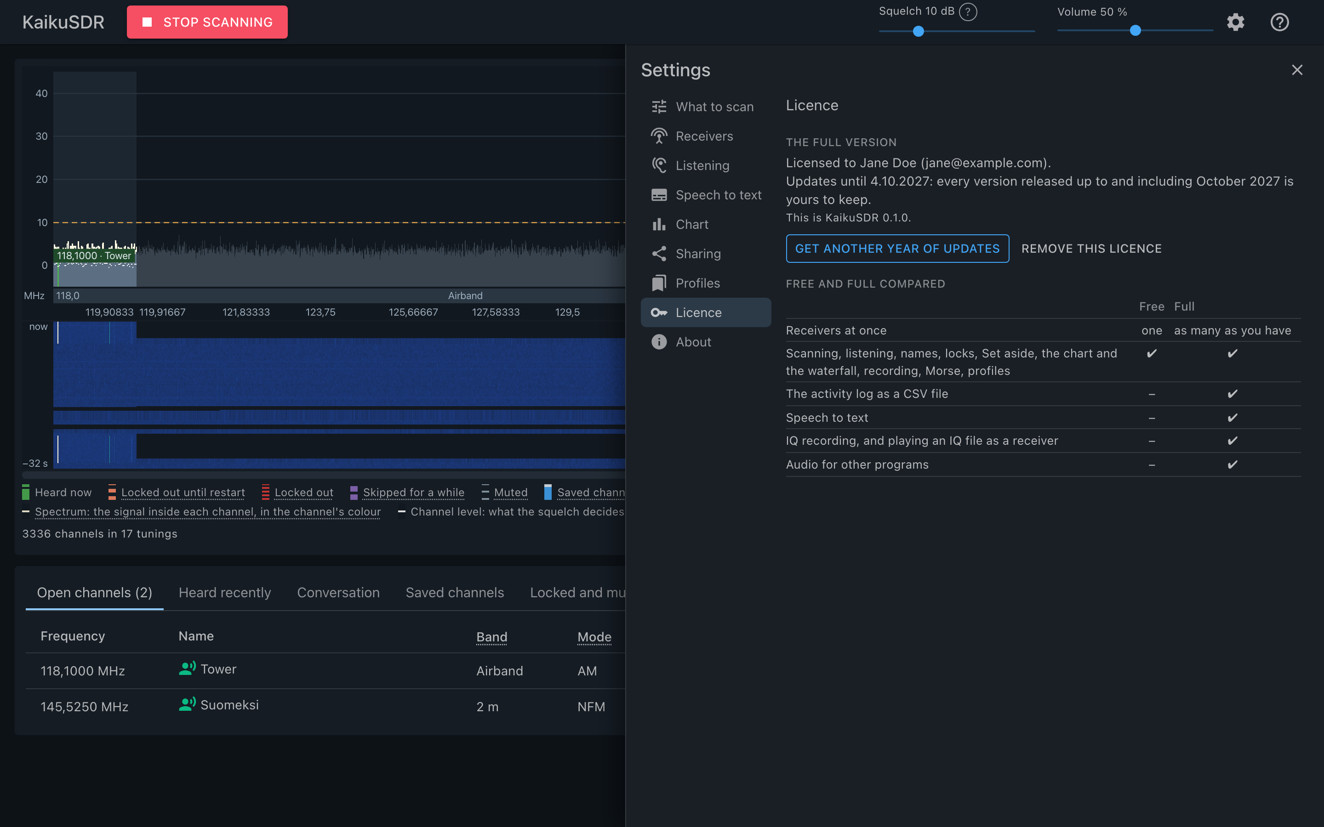Sort the table by the Mode column
The image size is (1324, 827).
click(594, 637)
